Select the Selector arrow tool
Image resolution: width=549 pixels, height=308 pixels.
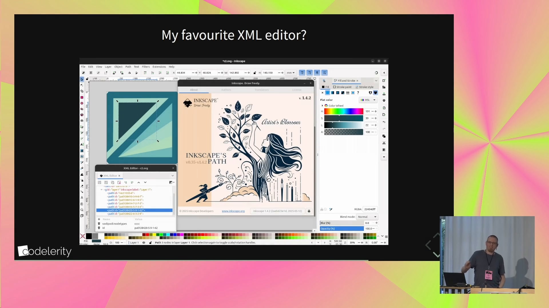[x=82, y=80]
